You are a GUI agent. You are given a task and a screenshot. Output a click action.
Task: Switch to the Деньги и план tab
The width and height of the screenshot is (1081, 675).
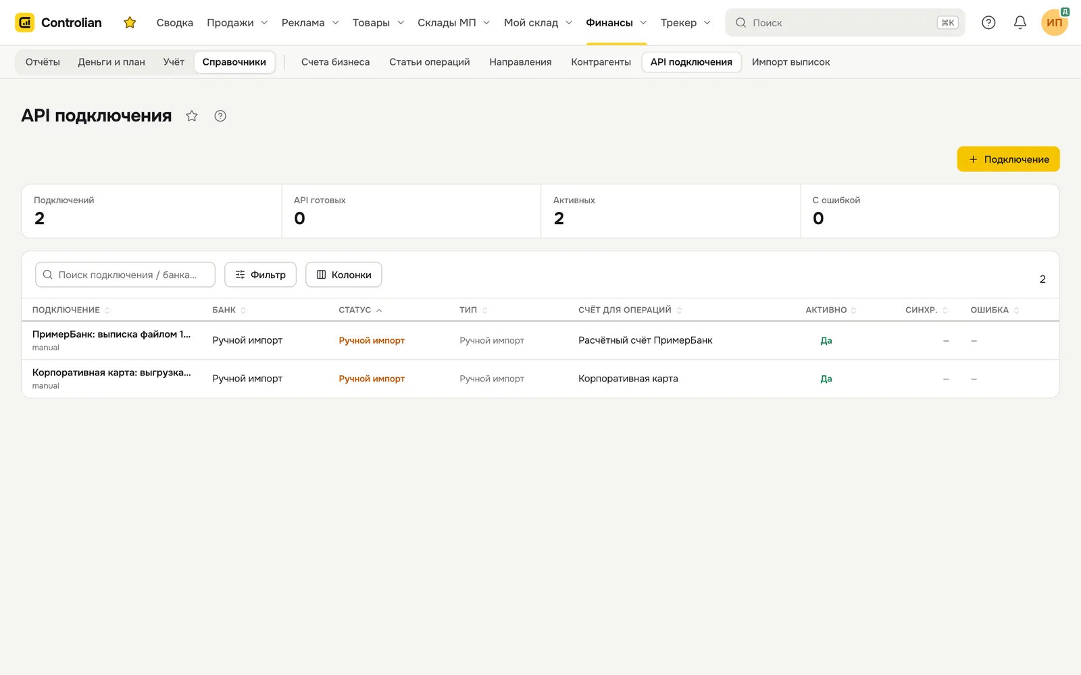pyautogui.click(x=111, y=62)
